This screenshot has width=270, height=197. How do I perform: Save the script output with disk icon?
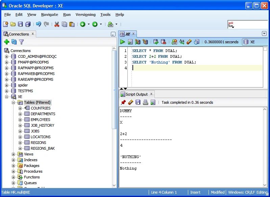click(138, 102)
